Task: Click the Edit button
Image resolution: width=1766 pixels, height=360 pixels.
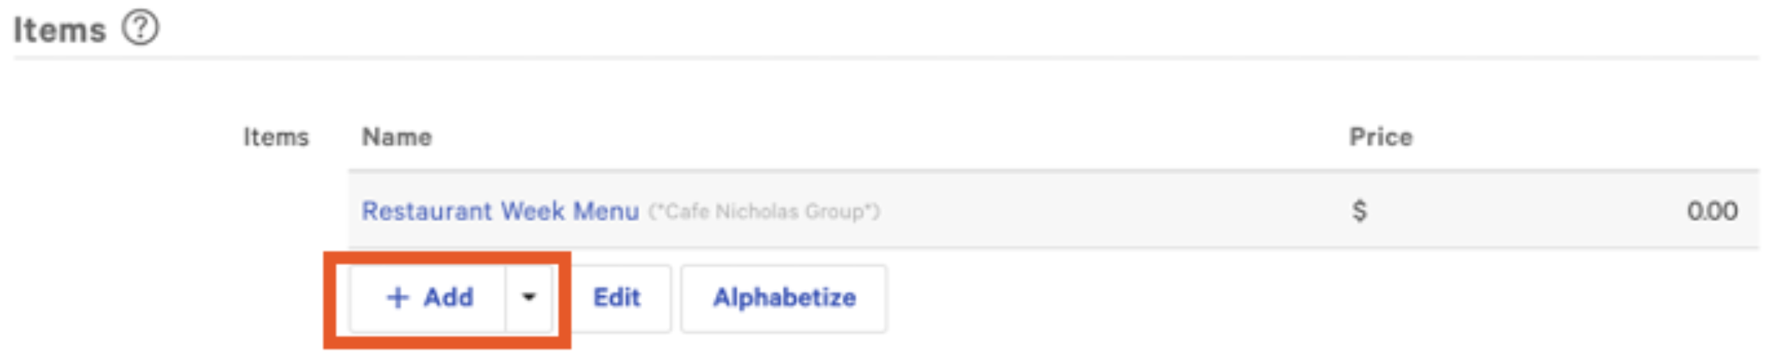Action: tap(617, 298)
